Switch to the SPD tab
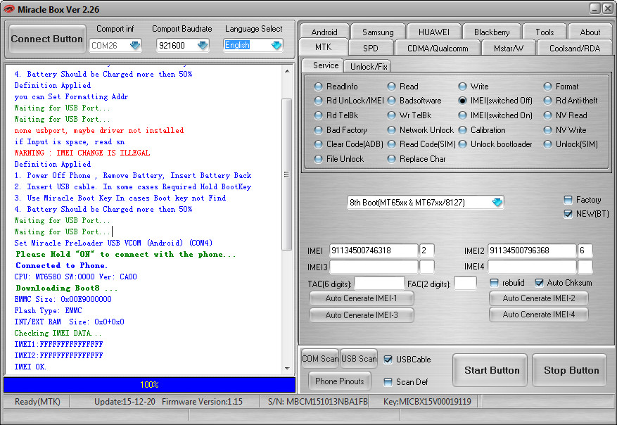The width and height of the screenshot is (617, 425). tap(370, 48)
